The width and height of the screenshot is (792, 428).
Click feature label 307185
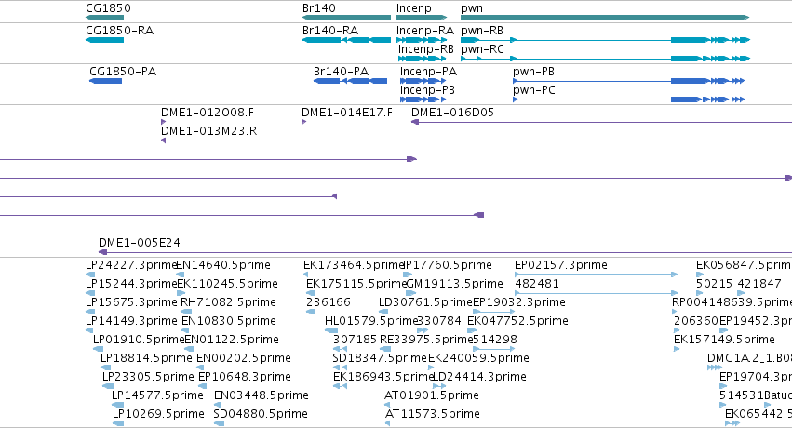click(356, 340)
